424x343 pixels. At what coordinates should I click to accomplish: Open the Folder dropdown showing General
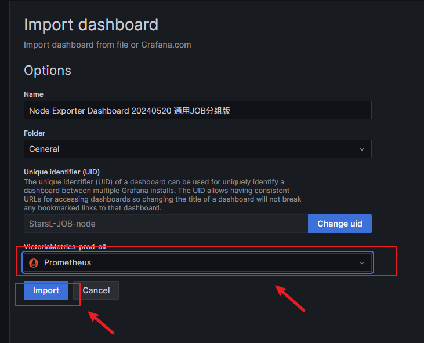[198, 149]
